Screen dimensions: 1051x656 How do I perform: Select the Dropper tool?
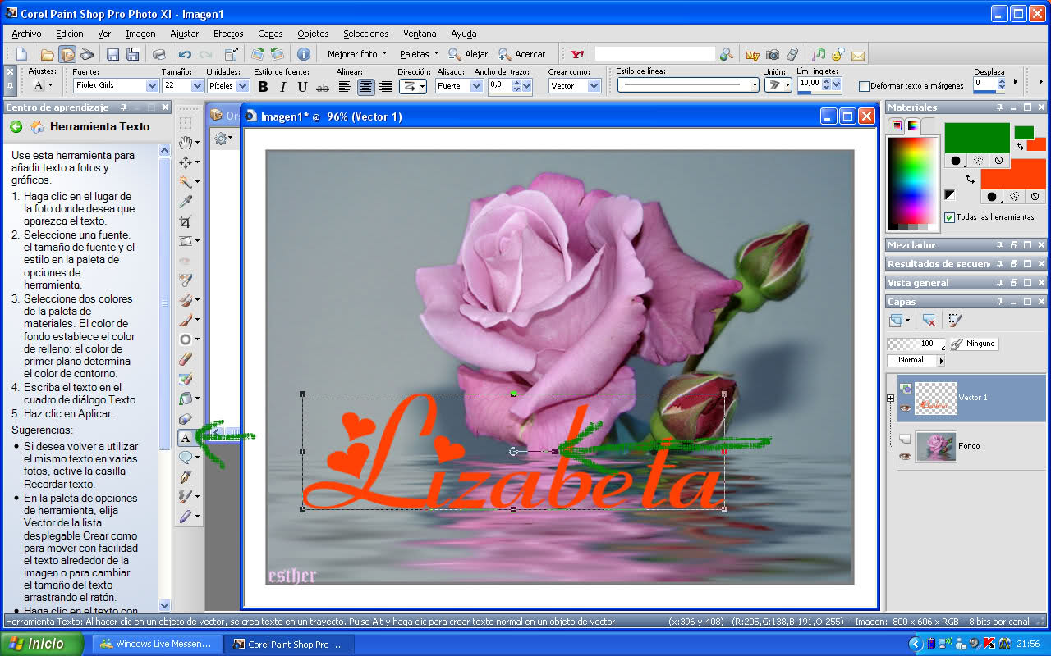186,202
